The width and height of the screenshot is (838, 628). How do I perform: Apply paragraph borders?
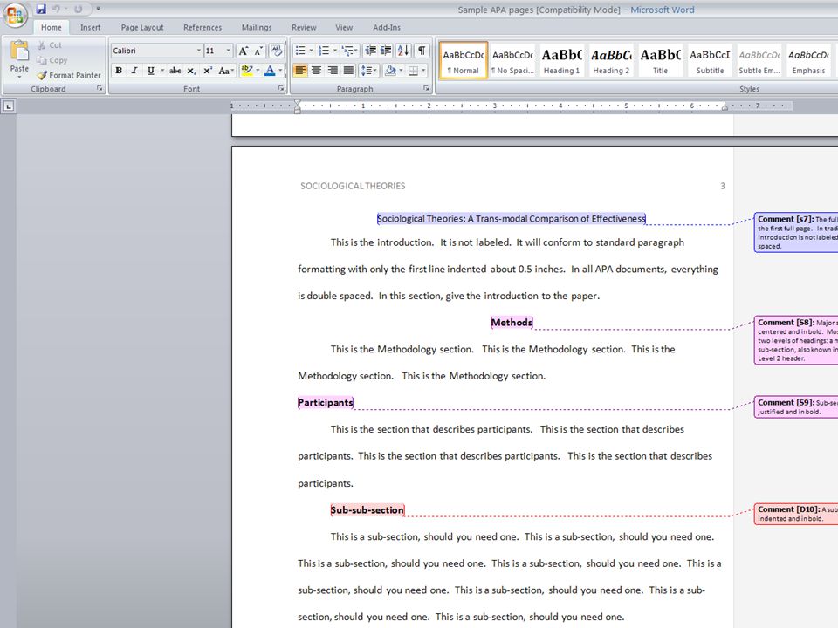coord(413,71)
